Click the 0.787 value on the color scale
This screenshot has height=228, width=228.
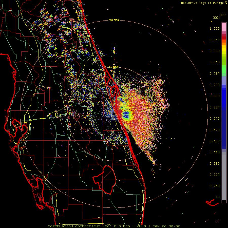click(x=215, y=73)
